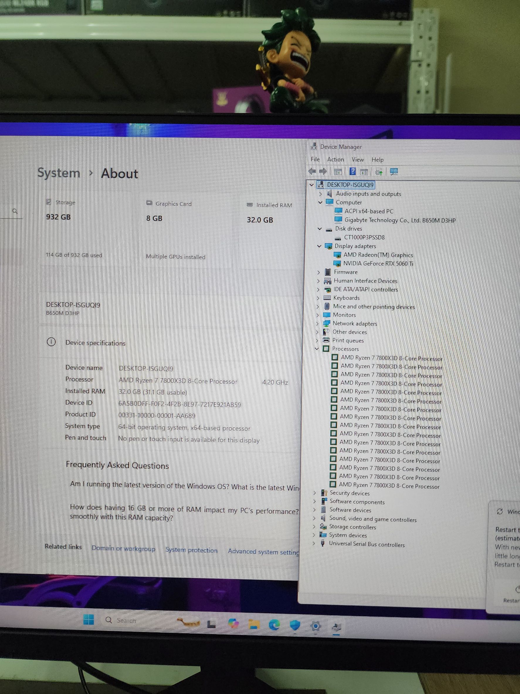520x694 pixels.
Task: Open Microsoft Edge from the taskbar
Action: coord(274,625)
